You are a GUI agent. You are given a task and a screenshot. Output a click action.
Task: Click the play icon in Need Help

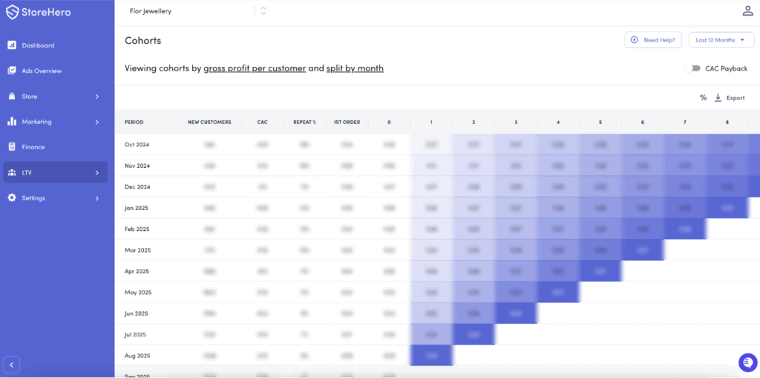[634, 40]
